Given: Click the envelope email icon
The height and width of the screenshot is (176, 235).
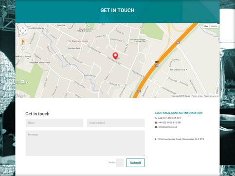Looking at the screenshot, I should click(156, 127).
